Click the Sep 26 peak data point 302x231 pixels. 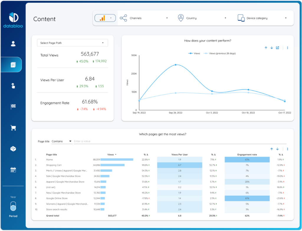[x=175, y=65]
